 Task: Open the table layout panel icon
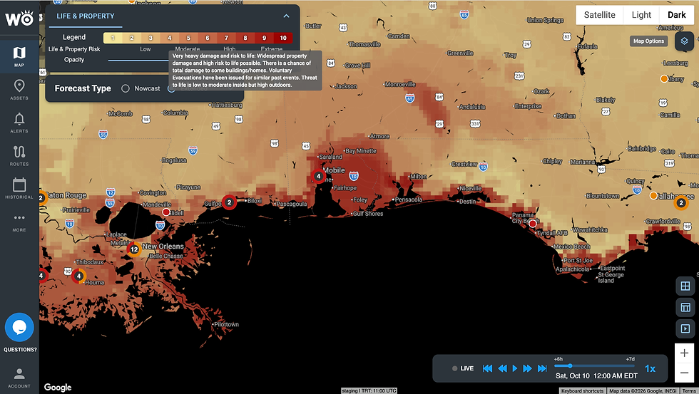pos(685,307)
